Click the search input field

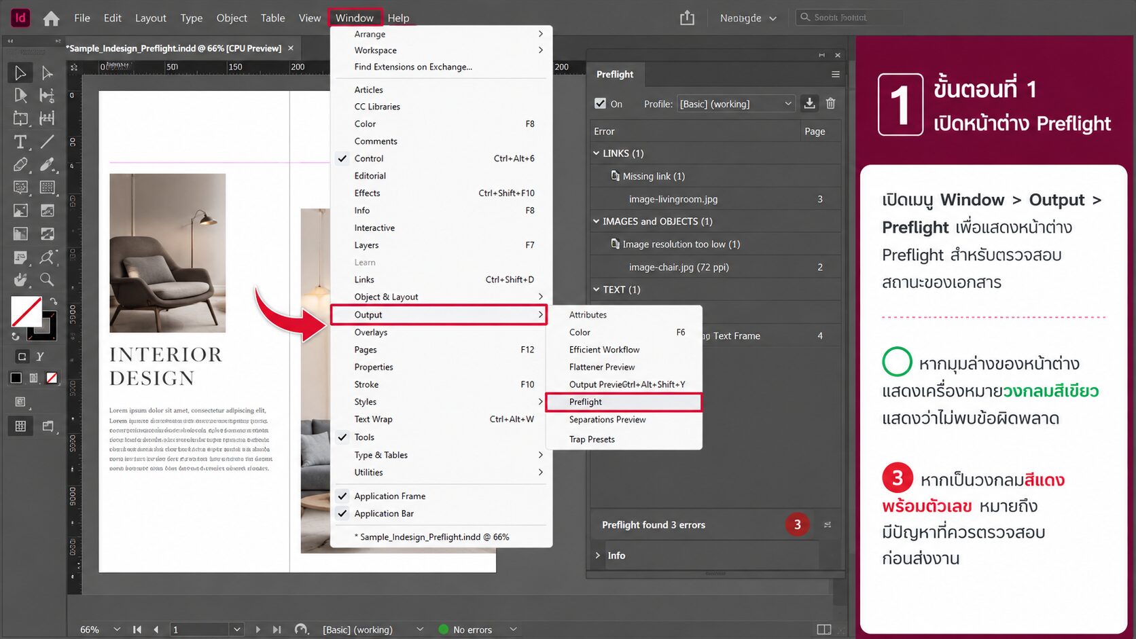(848, 17)
